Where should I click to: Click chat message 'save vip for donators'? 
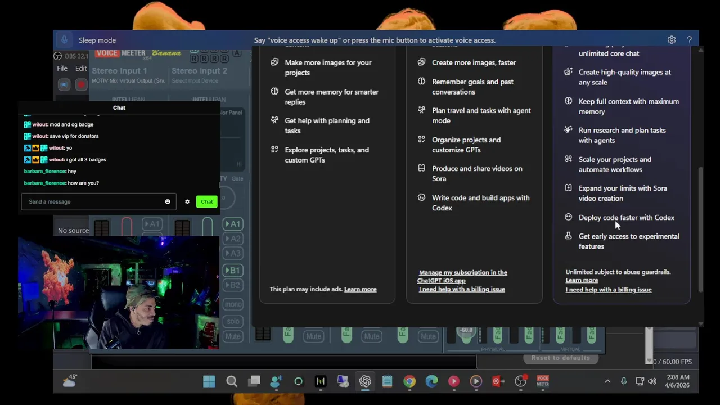click(x=74, y=136)
